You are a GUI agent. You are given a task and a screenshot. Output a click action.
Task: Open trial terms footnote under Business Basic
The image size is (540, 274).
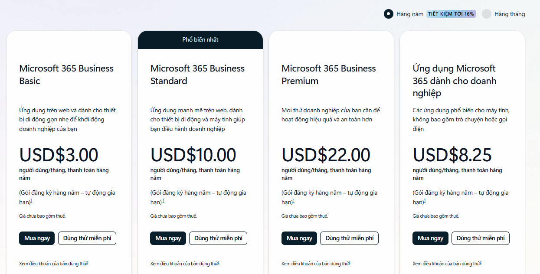(87, 262)
